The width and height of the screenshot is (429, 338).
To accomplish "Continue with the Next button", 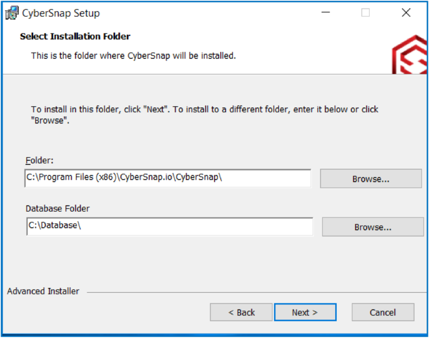I will point(305,312).
